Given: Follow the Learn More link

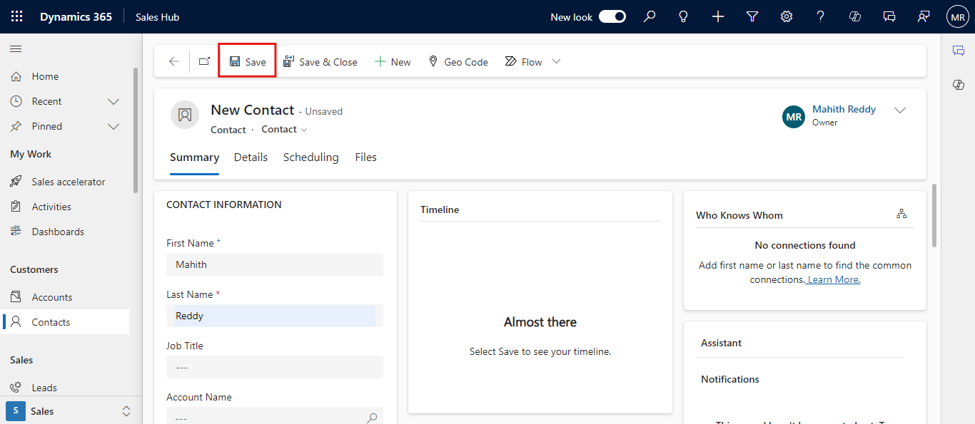Looking at the screenshot, I should (834, 279).
